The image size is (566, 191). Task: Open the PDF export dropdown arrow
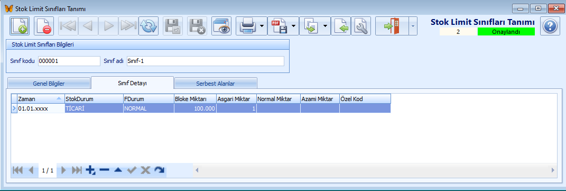[294, 26]
